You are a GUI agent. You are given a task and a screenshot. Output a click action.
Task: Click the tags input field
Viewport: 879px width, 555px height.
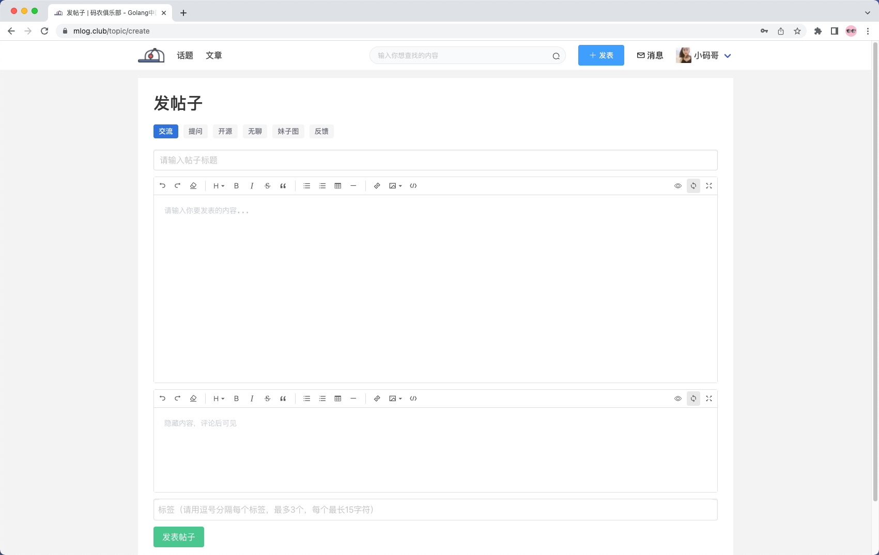click(435, 510)
